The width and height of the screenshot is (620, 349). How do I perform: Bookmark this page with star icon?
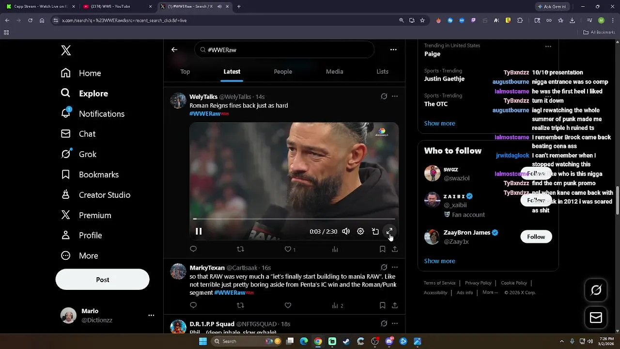coord(422,20)
